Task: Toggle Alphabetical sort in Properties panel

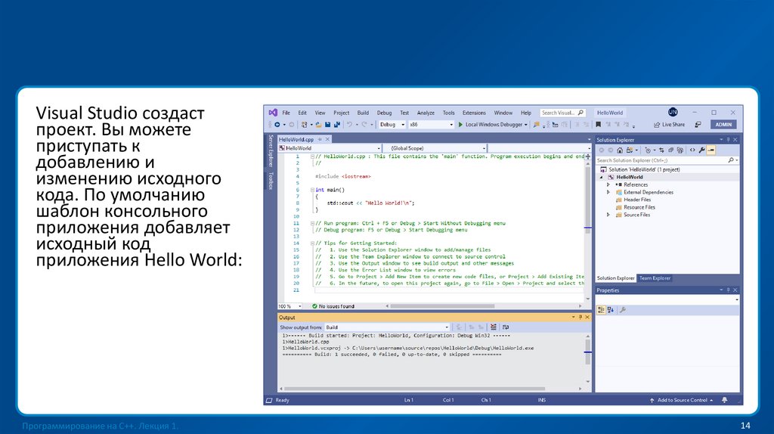Action: 609,309
